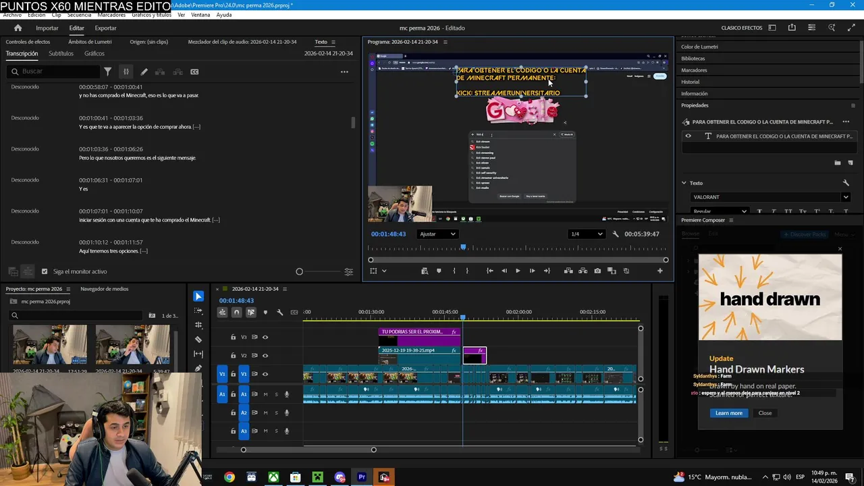This screenshot has height=486, width=864.
Task: Select the Track Select Forward tool
Action: coord(198,311)
